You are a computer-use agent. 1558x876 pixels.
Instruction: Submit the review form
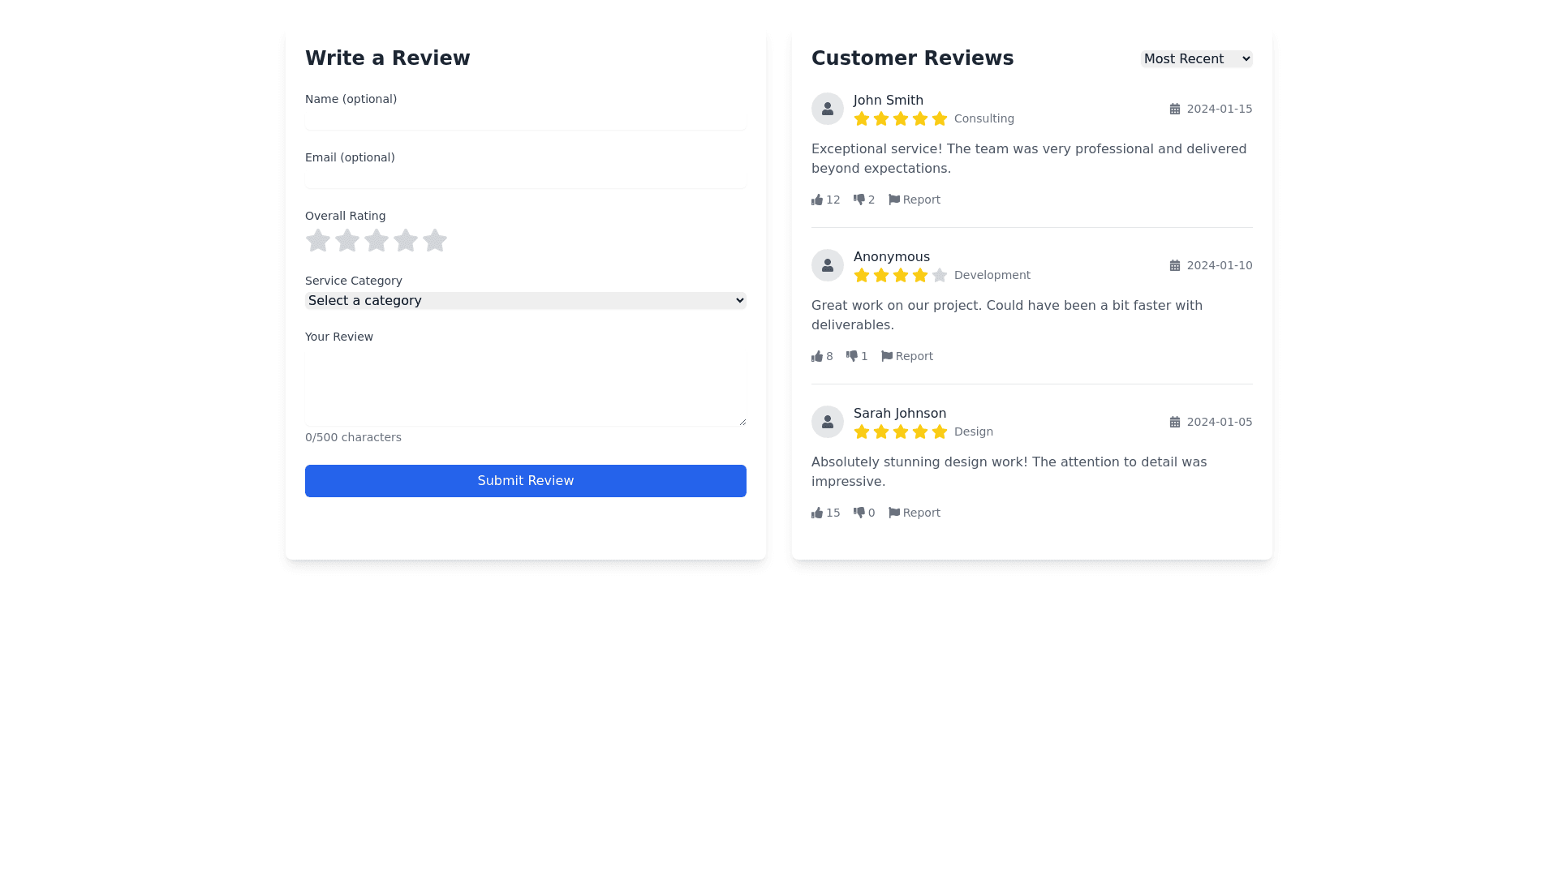525,481
